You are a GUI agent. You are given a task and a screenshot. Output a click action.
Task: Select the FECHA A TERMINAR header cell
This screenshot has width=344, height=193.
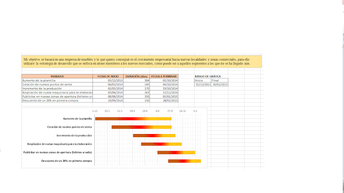(x=164, y=76)
